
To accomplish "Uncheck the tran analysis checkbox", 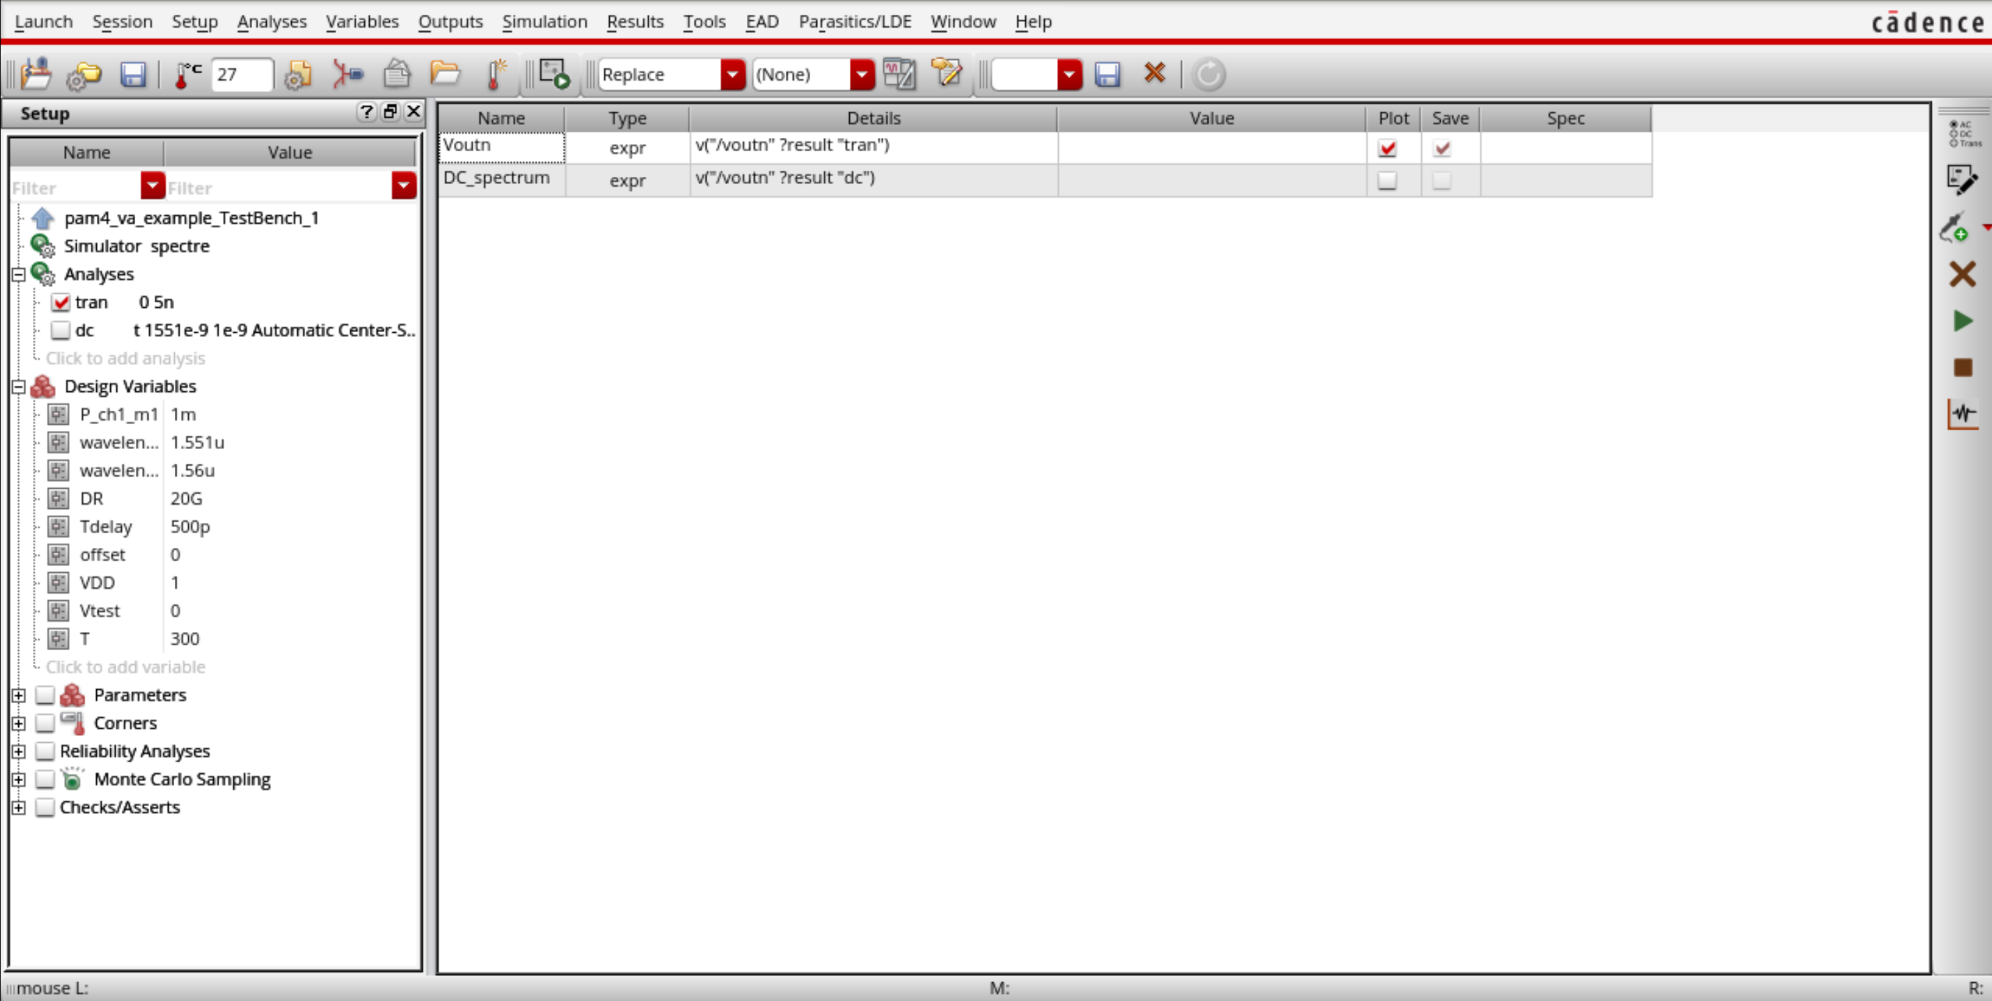I will pyautogui.click(x=61, y=303).
